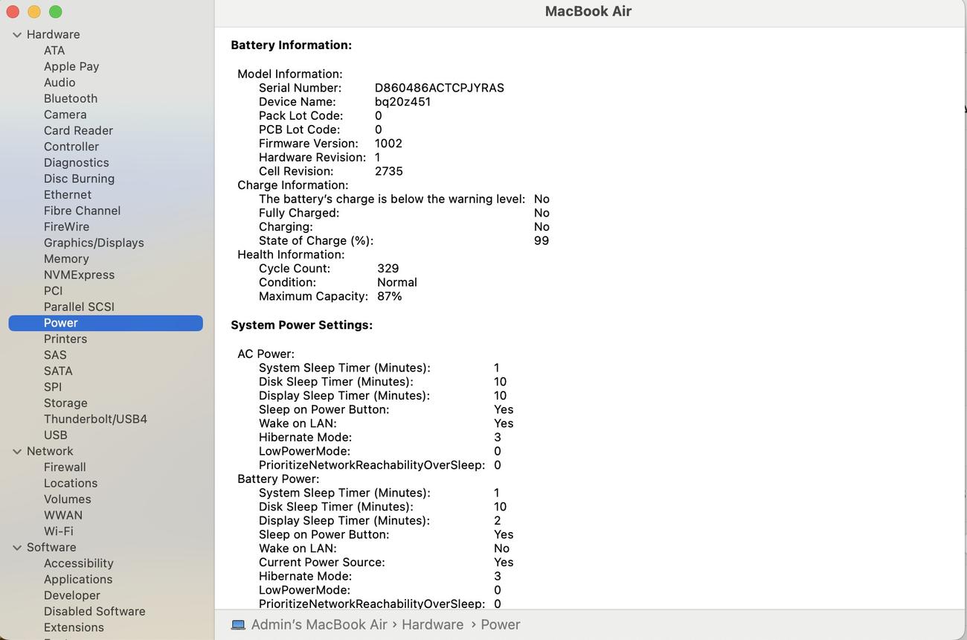
Task: Select USB in the sidebar
Action: tap(56, 435)
